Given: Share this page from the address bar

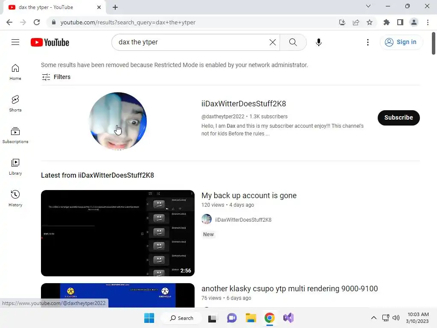Looking at the screenshot, I should click(x=356, y=22).
